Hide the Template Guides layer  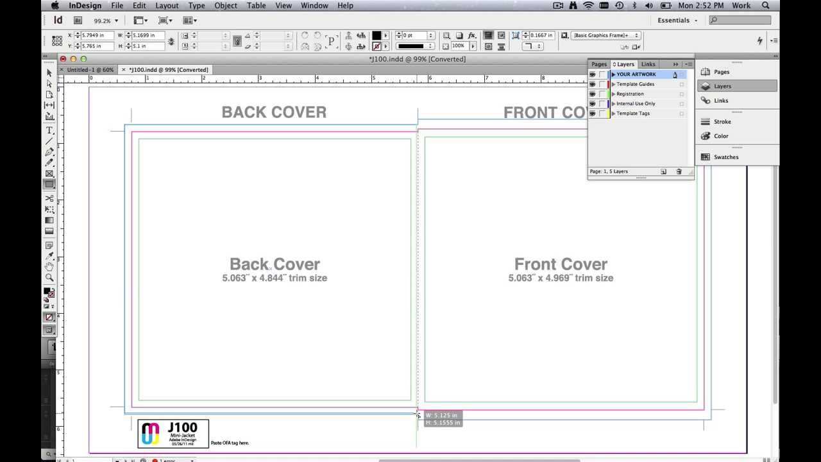tap(593, 84)
